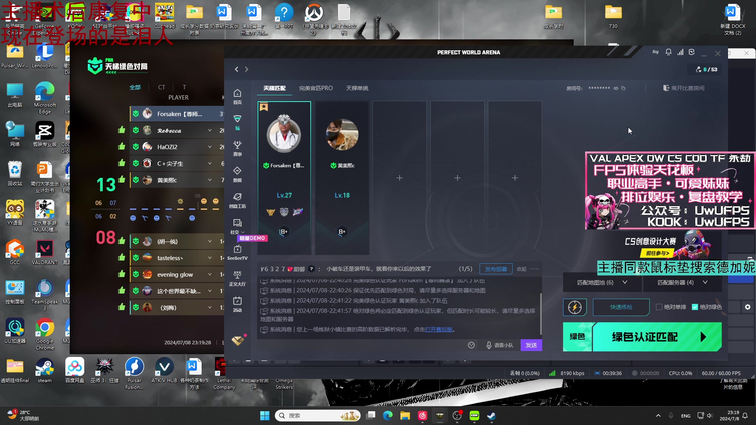Uncheck the 绝对绿色 checkbox
756x425 pixels.
point(695,307)
